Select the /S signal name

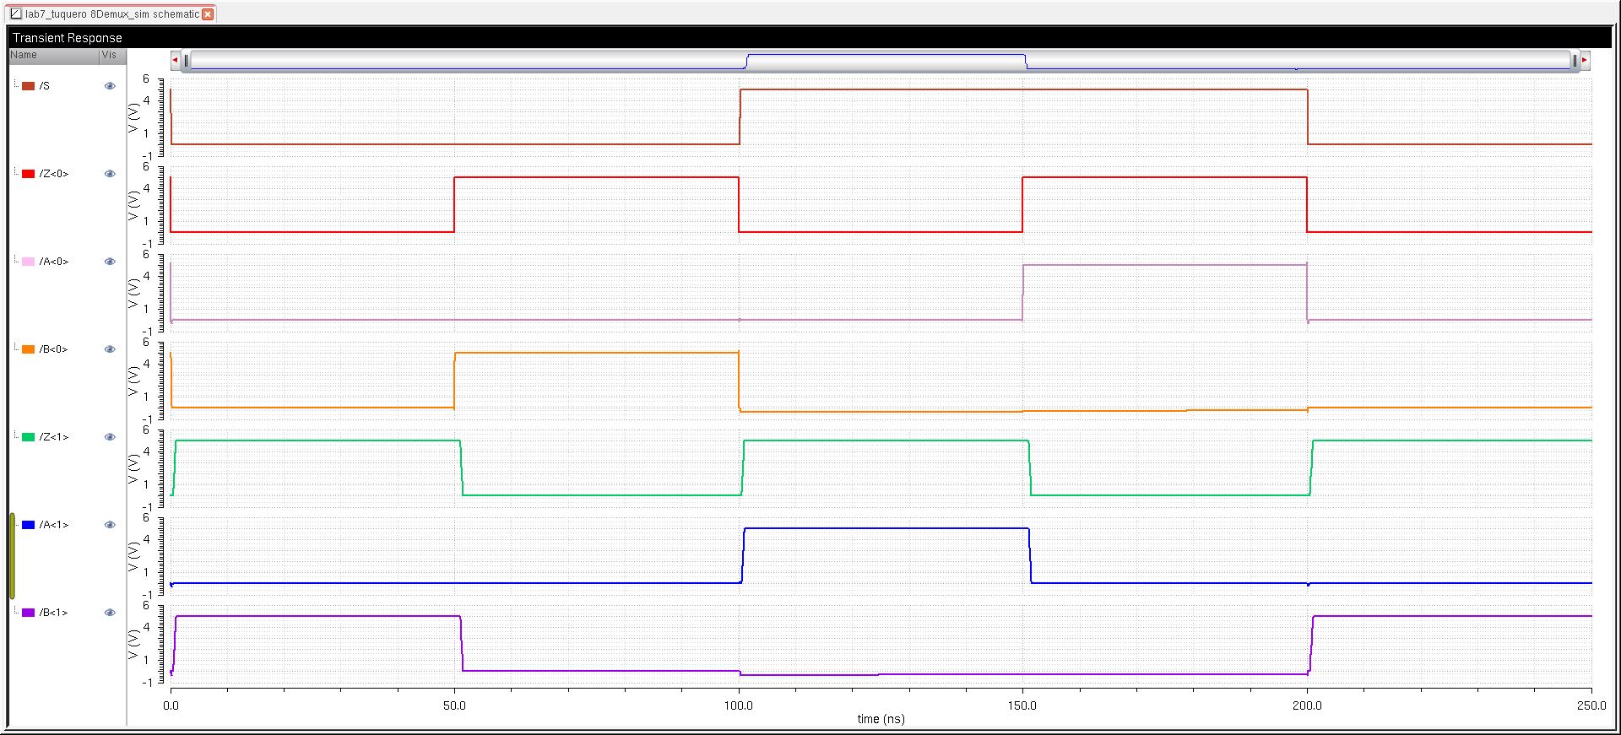(45, 86)
